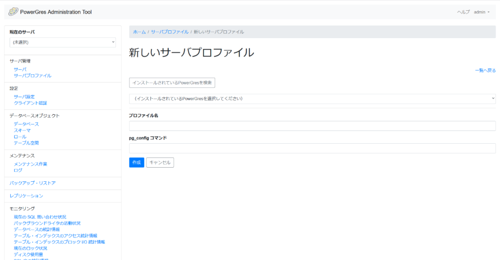The height and width of the screenshot is (260, 500).
Task: Open メンテナンス作業 in the sidebar
Action: click(x=30, y=164)
